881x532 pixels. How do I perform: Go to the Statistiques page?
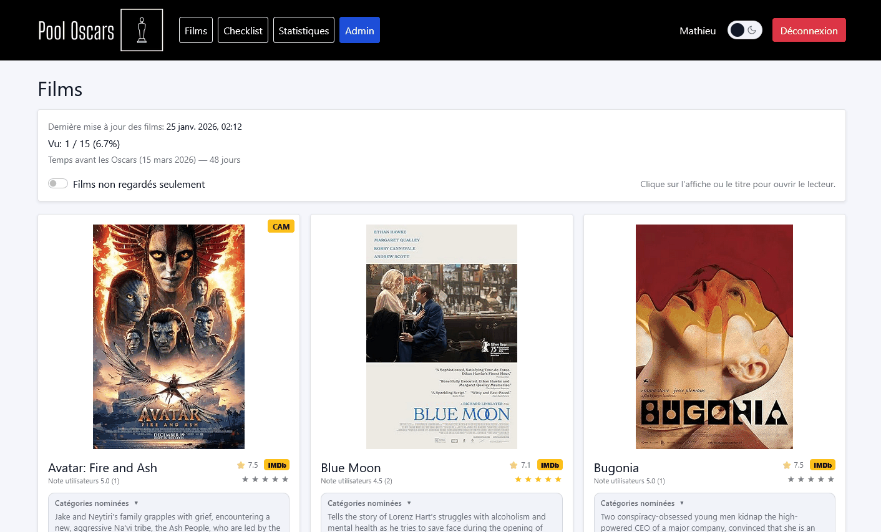click(304, 30)
